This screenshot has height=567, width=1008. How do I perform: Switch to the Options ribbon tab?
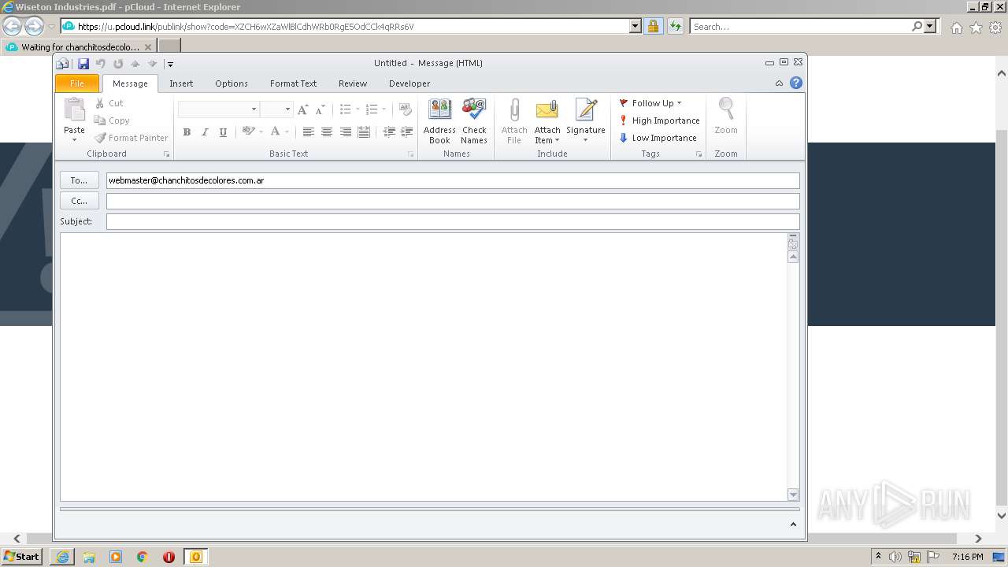(232, 83)
